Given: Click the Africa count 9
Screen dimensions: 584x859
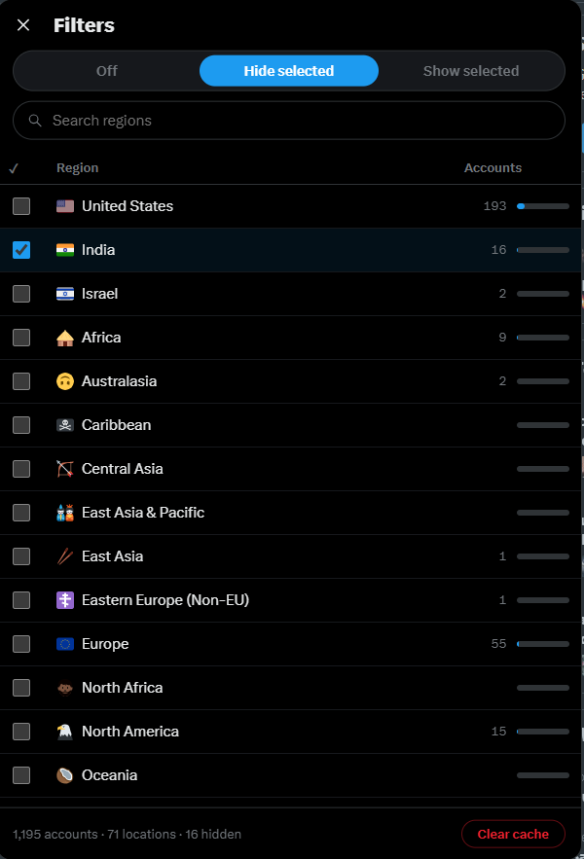Looking at the screenshot, I should point(502,338).
